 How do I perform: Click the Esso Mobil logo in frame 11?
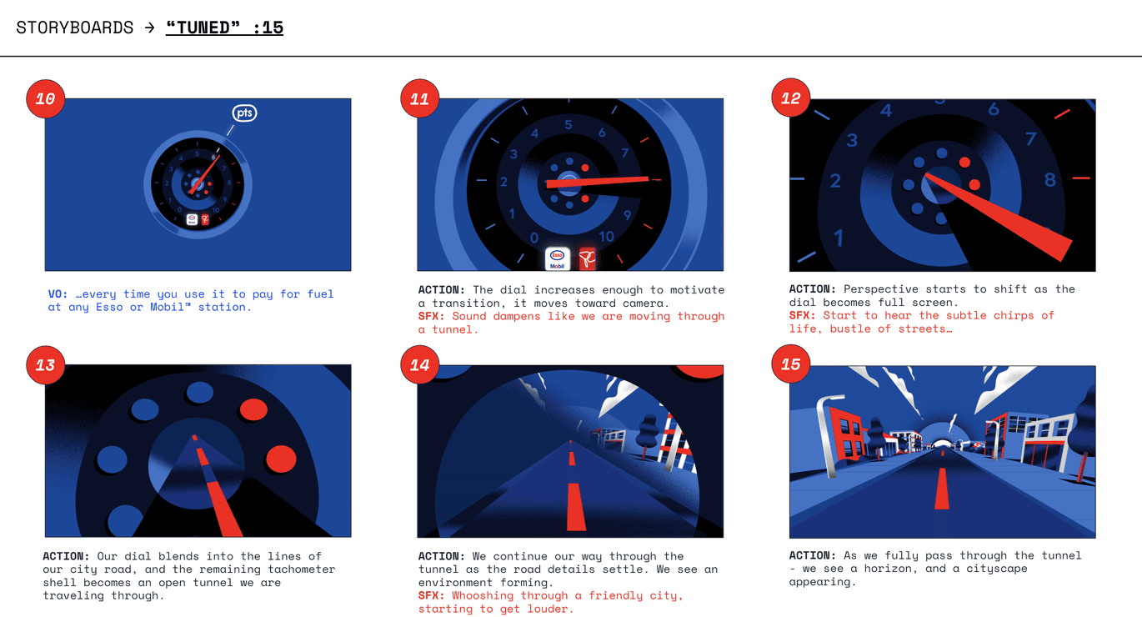click(557, 258)
